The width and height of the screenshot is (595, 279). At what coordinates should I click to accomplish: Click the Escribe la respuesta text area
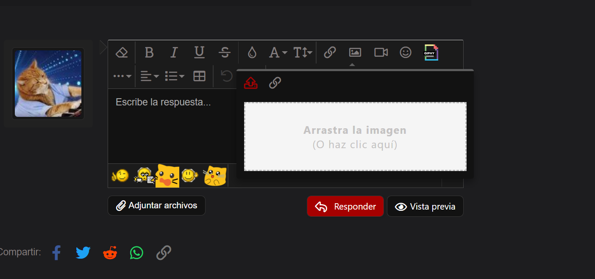coord(172,126)
